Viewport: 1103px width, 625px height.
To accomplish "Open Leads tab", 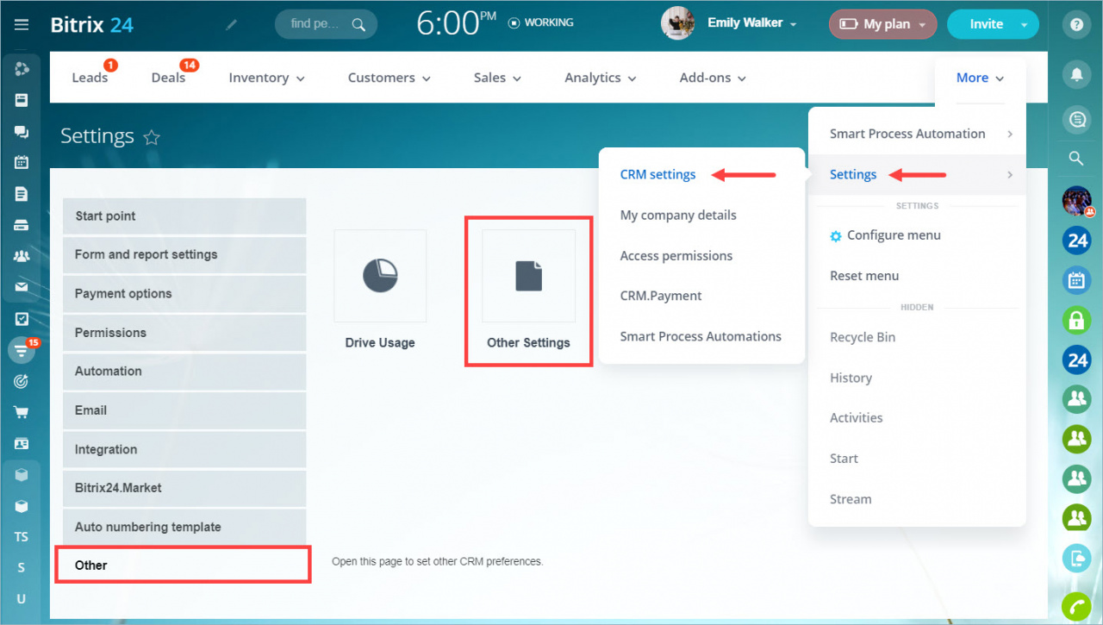I will pos(90,78).
